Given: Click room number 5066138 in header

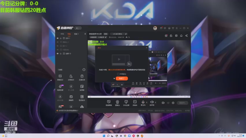Looking at the screenshot, I should (121, 37).
